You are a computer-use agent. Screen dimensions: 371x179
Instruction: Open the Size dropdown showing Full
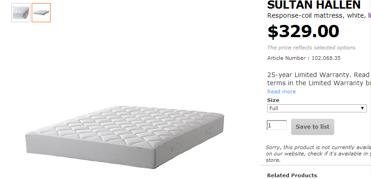[317, 108]
